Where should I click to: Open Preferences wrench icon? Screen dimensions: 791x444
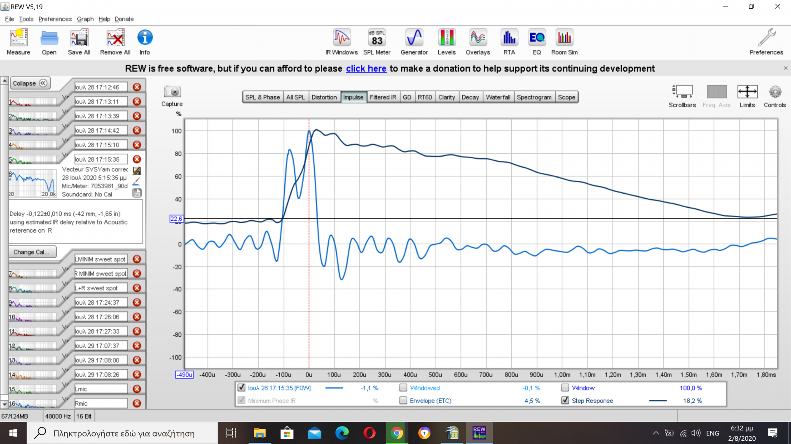766,42
